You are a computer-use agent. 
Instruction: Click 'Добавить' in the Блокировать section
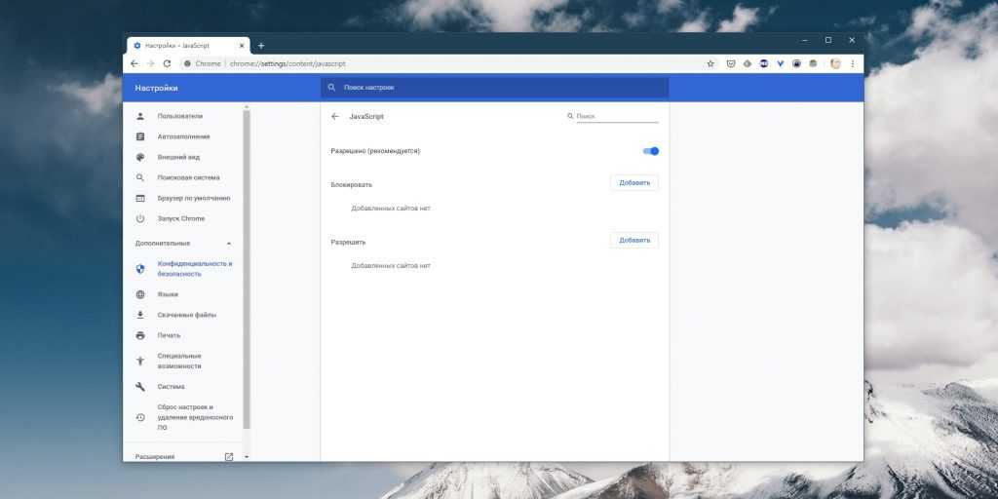pos(633,183)
